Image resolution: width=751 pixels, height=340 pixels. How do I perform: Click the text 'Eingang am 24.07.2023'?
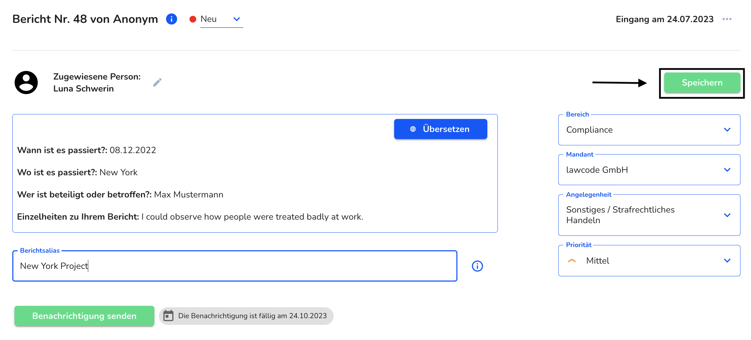tap(665, 19)
